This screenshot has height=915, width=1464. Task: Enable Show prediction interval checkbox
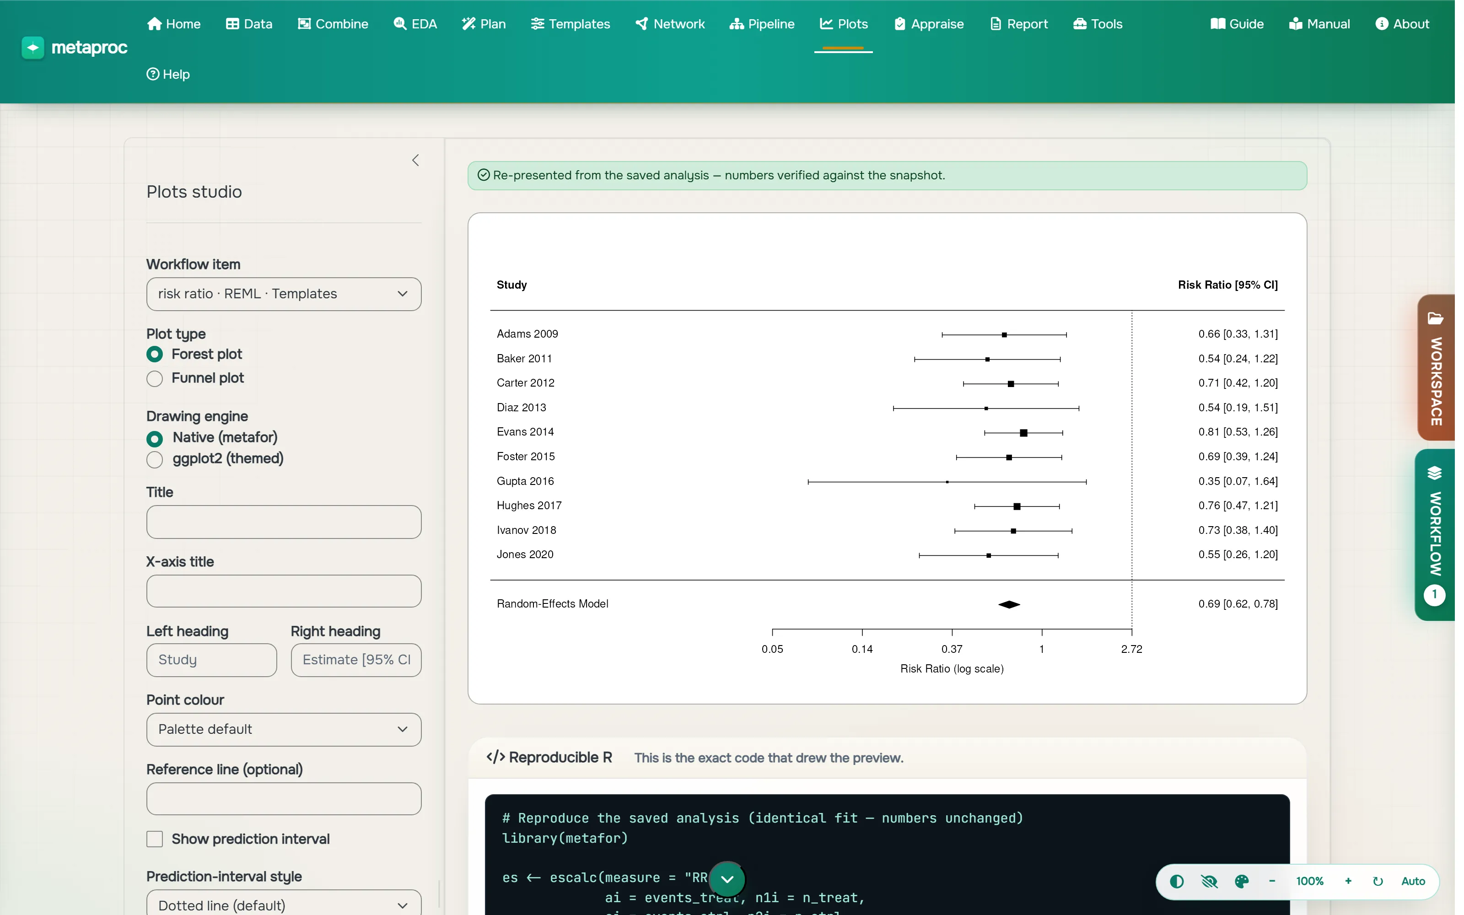[x=155, y=839]
